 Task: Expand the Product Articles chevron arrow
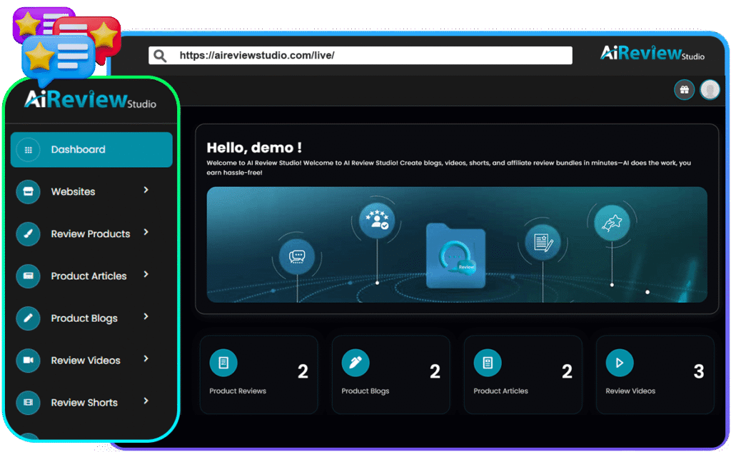[x=146, y=274]
